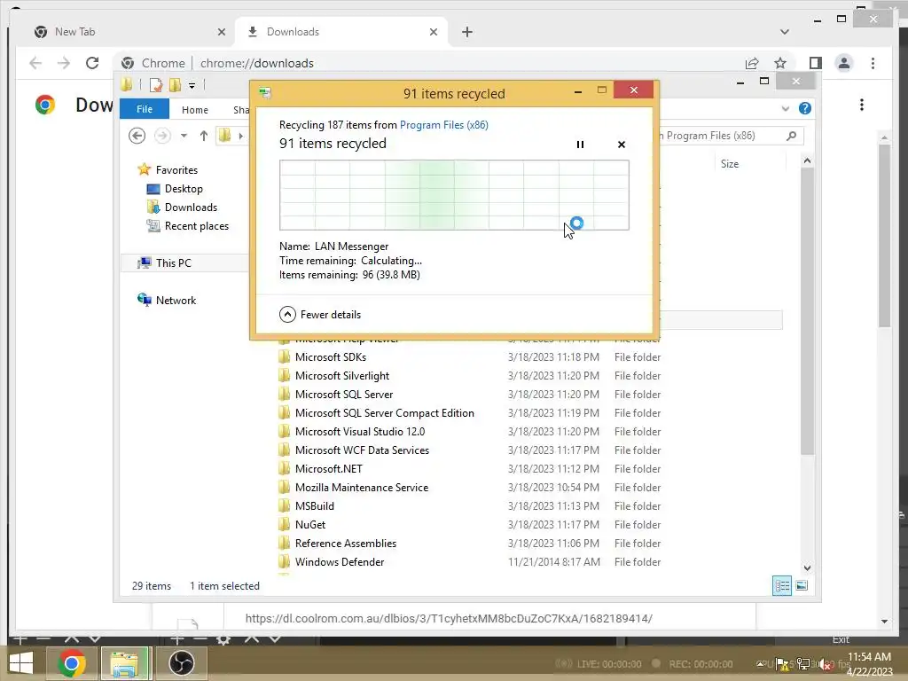Click the Explorer scroll down arrow
Viewport: 908px width, 681px height.
pyautogui.click(x=807, y=568)
